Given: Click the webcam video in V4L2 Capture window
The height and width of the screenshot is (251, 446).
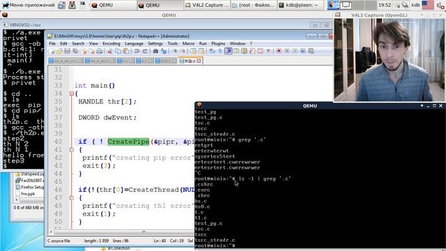Looking at the screenshot, I should pos(390,60).
